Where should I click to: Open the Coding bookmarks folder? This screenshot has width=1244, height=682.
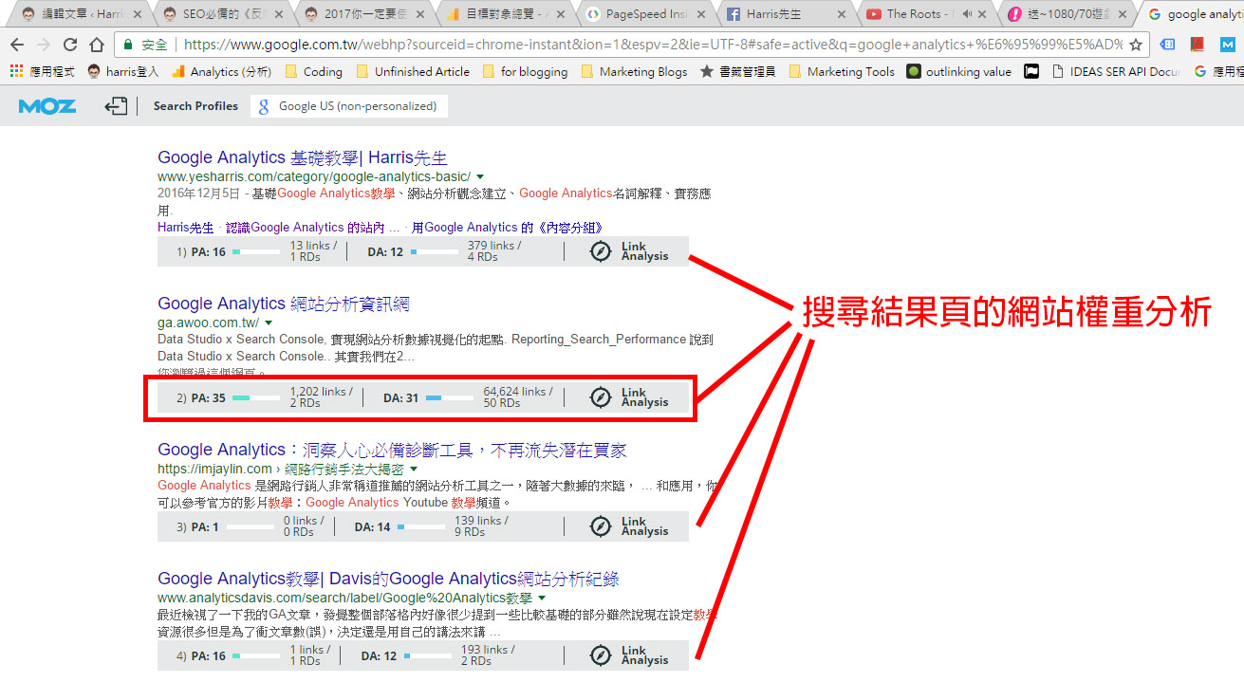click(x=314, y=71)
